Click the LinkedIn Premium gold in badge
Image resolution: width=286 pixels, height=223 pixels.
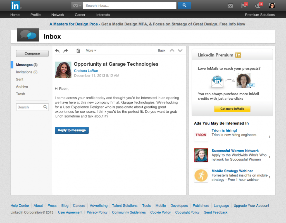[x=238, y=55]
